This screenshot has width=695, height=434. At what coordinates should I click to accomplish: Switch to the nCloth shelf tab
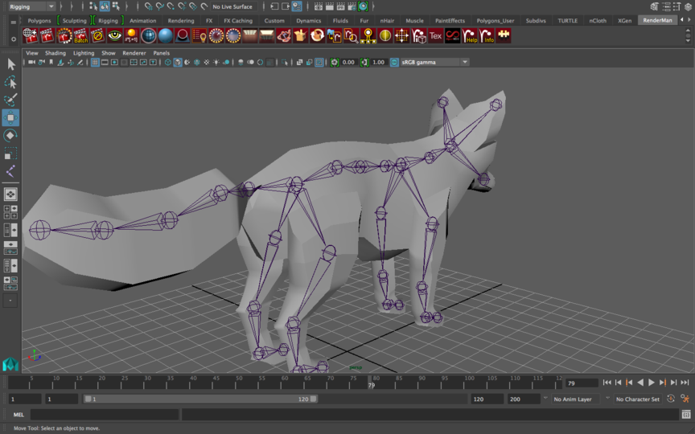pyautogui.click(x=598, y=20)
